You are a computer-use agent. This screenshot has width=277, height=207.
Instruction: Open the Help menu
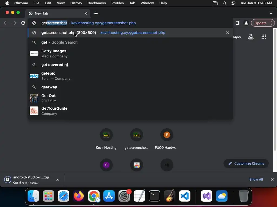click(163, 3)
